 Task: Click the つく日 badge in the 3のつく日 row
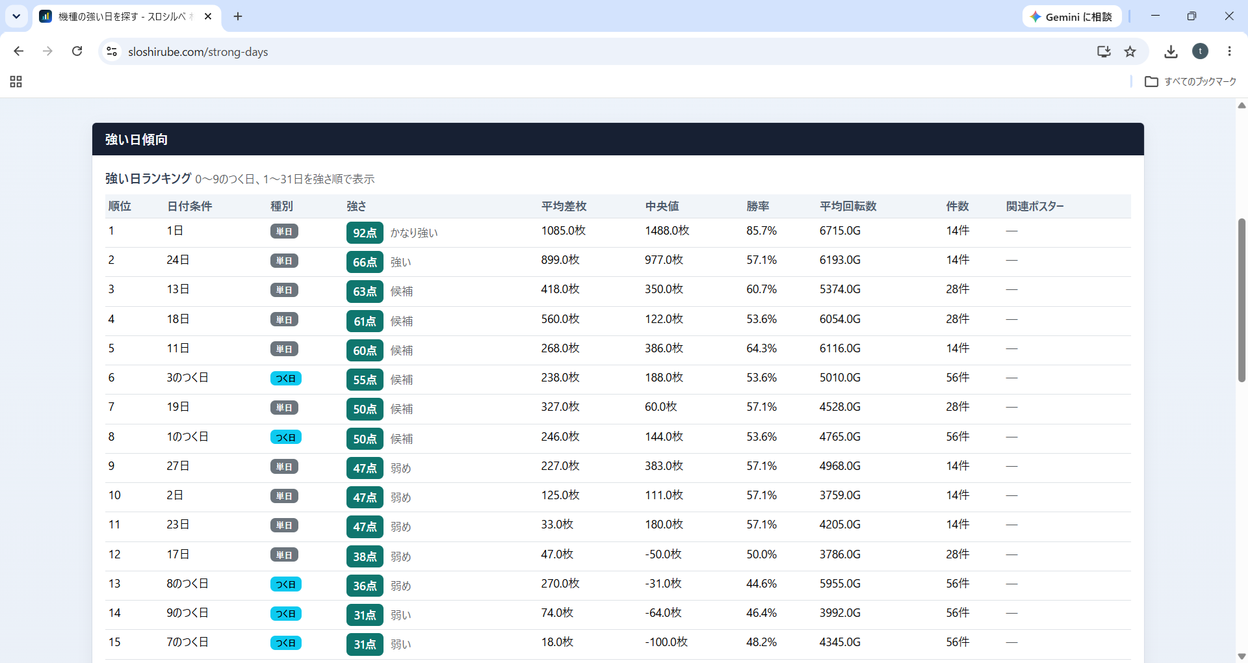(285, 378)
